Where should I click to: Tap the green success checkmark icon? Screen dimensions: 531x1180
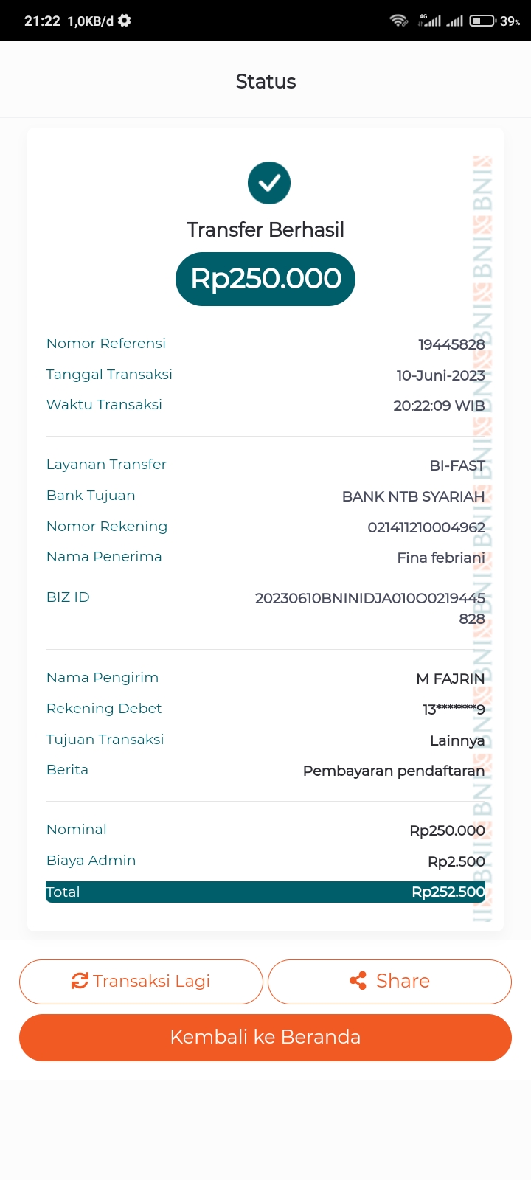269,183
